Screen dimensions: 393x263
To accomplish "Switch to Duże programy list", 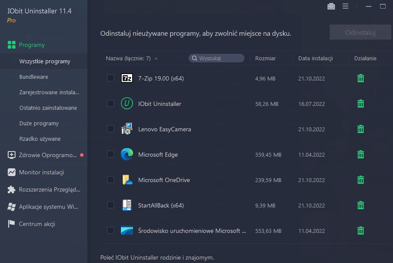I will [x=39, y=123].
